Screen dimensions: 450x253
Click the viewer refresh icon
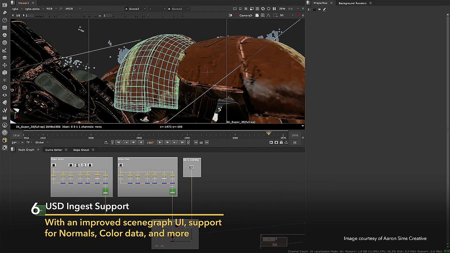263,9
